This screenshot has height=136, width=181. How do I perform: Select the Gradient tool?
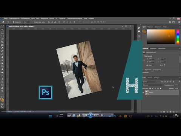click(x=2, y=66)
